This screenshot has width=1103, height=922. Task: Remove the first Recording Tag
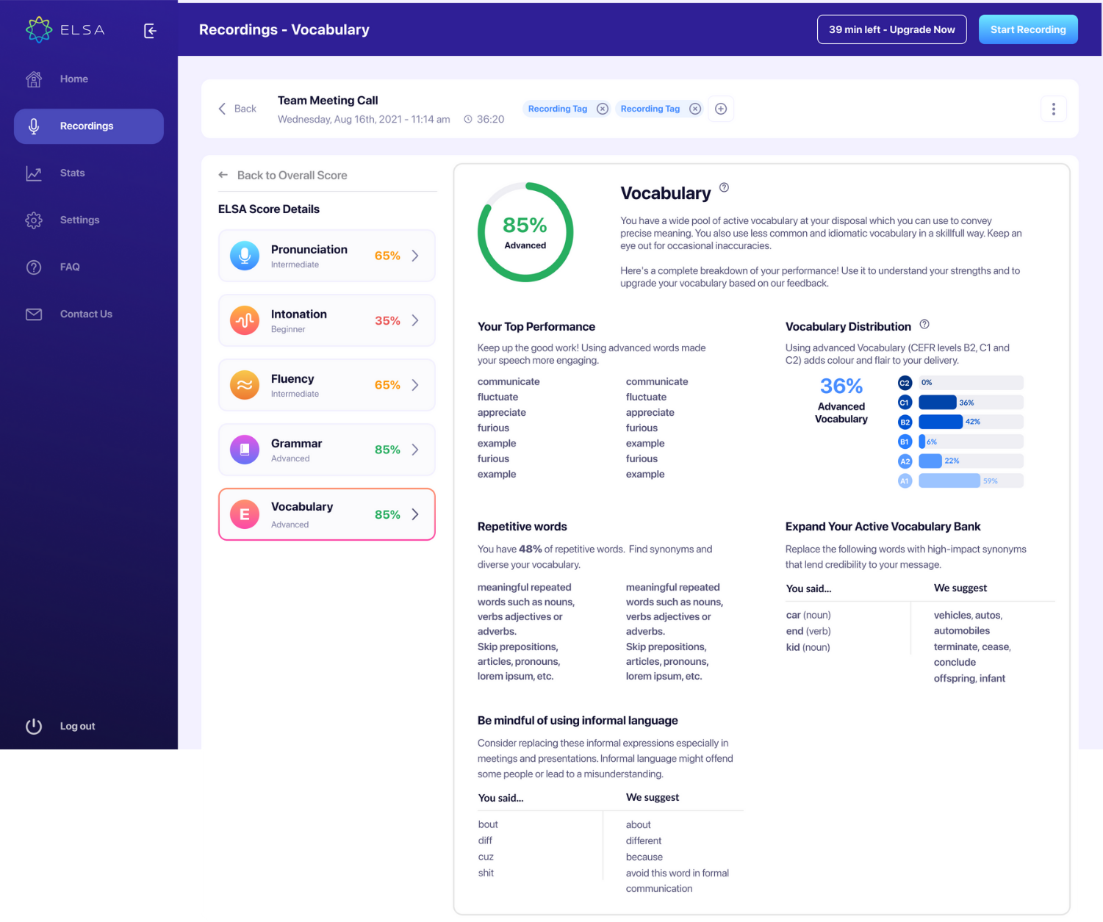[x=602, y=108]
